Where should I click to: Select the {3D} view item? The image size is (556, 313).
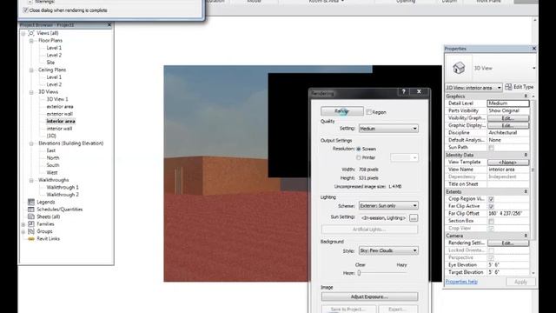coord(51,136)
